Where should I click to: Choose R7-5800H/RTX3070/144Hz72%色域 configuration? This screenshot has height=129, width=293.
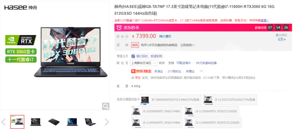click(x=171, y=100)
